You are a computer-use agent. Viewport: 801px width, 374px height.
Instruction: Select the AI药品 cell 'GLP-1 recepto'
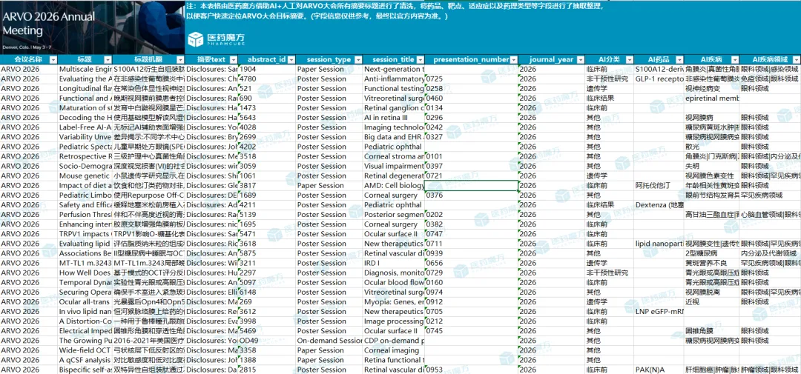(659, 79)
